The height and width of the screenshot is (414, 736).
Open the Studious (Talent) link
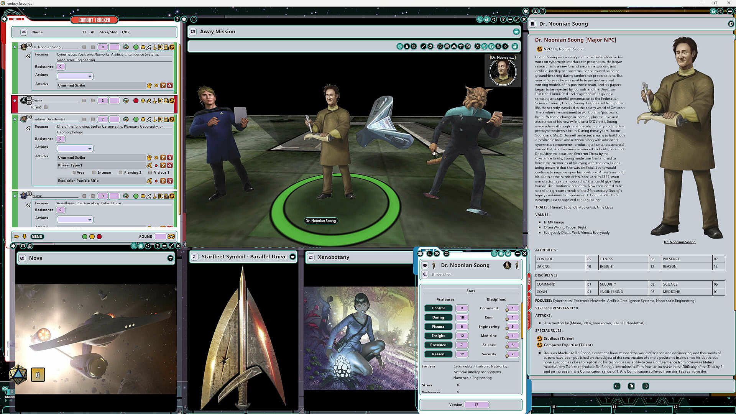[x=539, y=338]
